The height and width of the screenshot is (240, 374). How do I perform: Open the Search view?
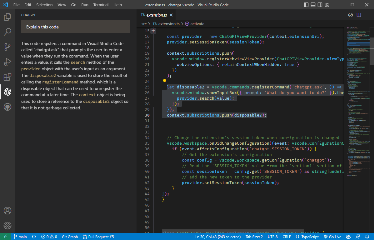pyautogui.click(x=7, y=32)
